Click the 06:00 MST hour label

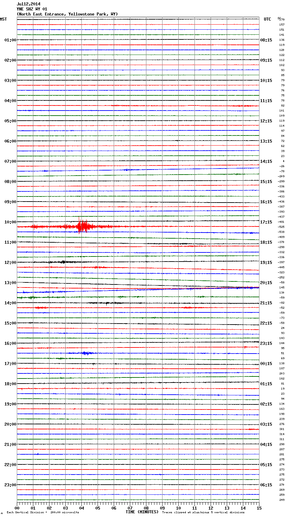10,141
